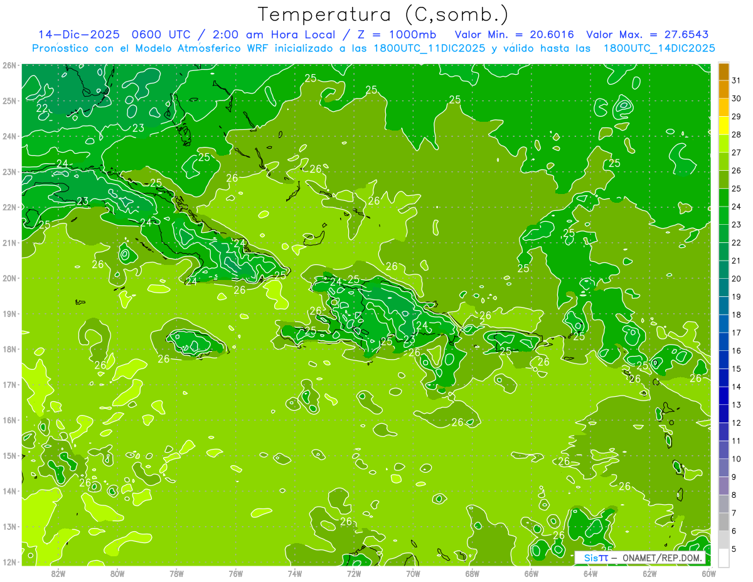This screenshot has width=753, height=582.
Task: Select the purple swatch between 9 and 10
Action: pos(724,468)
